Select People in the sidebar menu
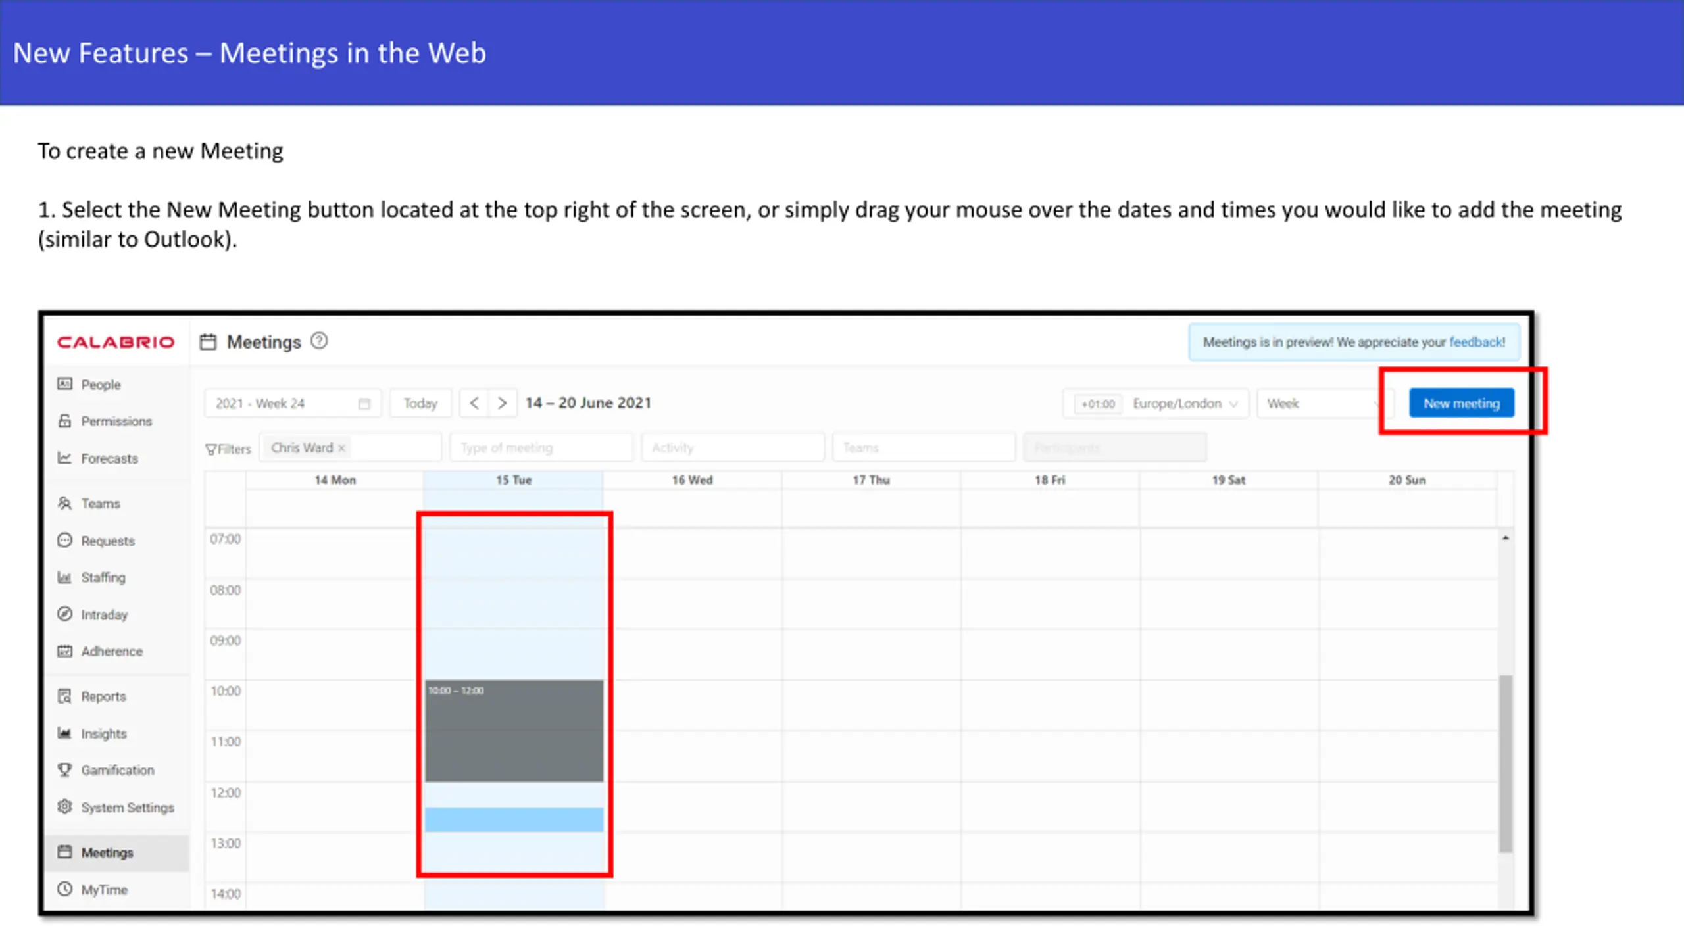 click(118, 384)
